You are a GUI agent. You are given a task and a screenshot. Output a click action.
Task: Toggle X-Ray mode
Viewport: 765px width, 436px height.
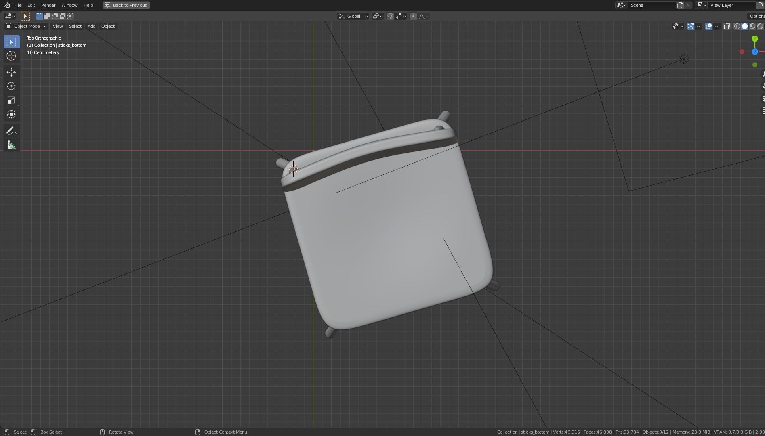coord(727,26)
